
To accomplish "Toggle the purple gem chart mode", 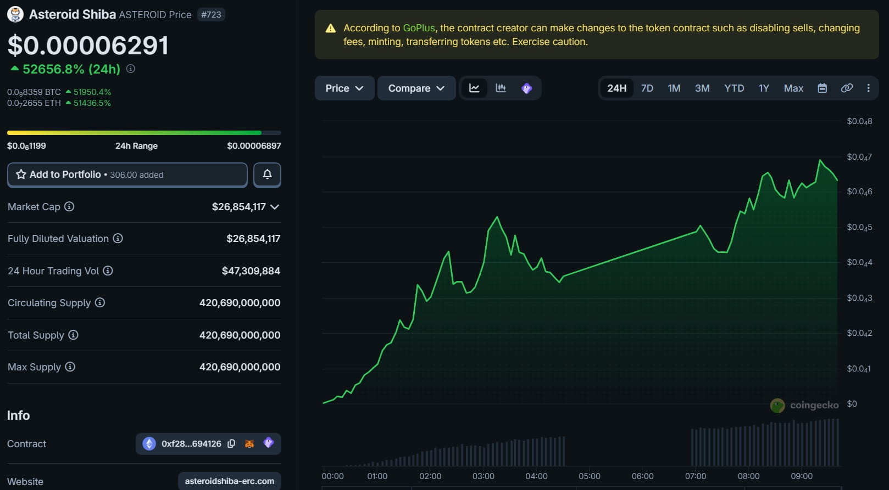I will pyautogui.click(x=526, y=88).
